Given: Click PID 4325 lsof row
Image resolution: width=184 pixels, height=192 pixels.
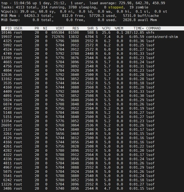Looking at the screenshot, I should pyautogui.click(x=78, y=41).
